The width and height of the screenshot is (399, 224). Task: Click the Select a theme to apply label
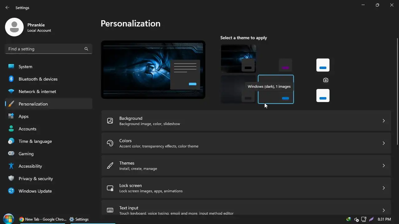(244, 38)
